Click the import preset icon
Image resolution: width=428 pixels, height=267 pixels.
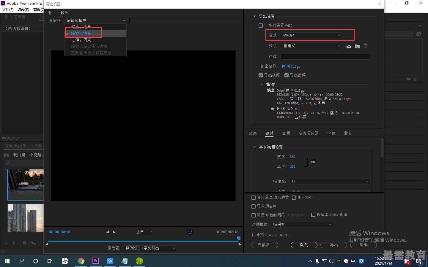coord(357,46)
